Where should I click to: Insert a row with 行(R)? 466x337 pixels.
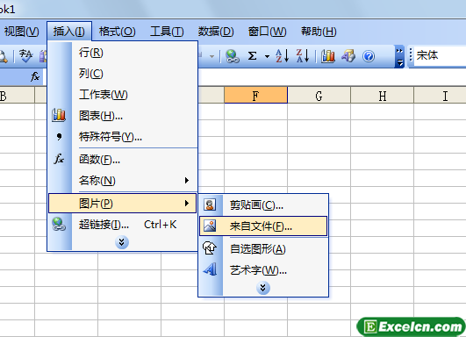123,53
